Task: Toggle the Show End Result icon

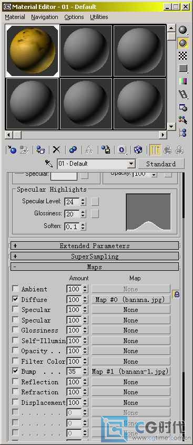Action: 155,149
